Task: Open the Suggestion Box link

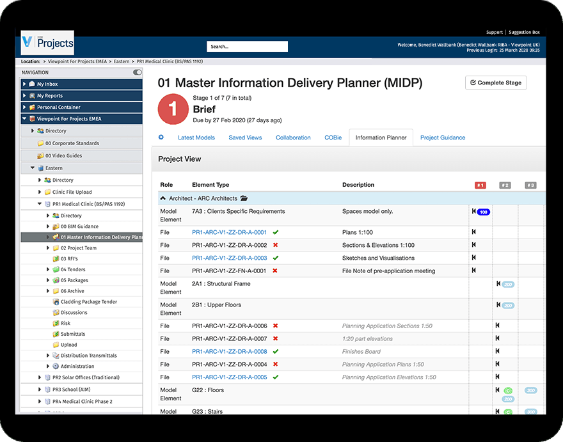Action: click(524, 33)
